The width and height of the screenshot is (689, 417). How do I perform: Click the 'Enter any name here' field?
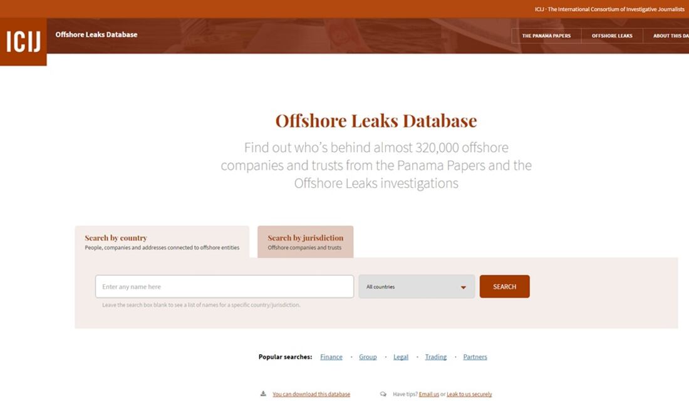tap(224, 287)
